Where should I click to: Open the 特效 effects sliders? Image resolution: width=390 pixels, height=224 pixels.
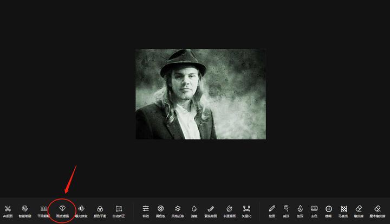tap(146, 209)
